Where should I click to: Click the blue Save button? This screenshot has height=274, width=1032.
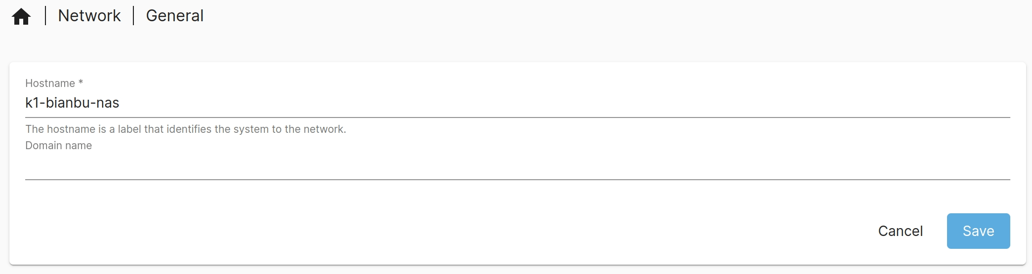point(978,231)
